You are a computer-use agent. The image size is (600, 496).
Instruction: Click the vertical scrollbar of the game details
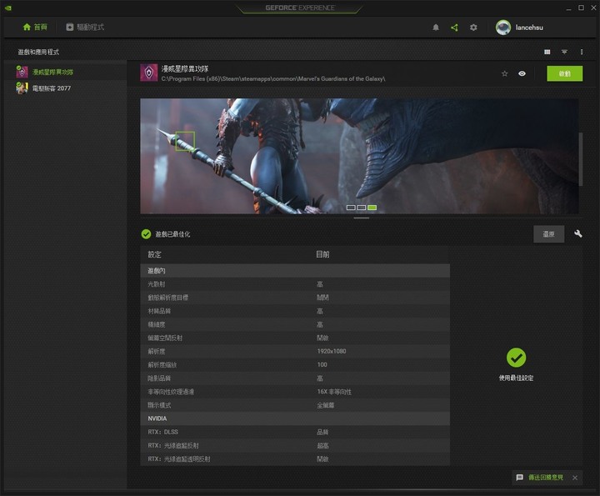click(581, 159)
